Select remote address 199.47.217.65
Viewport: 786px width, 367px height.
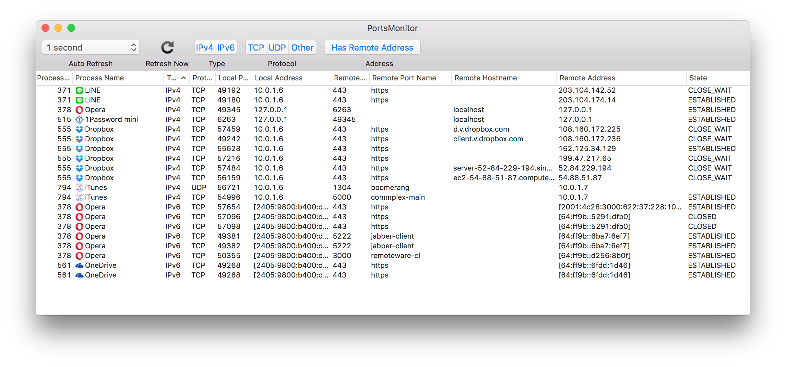[585, 159]
